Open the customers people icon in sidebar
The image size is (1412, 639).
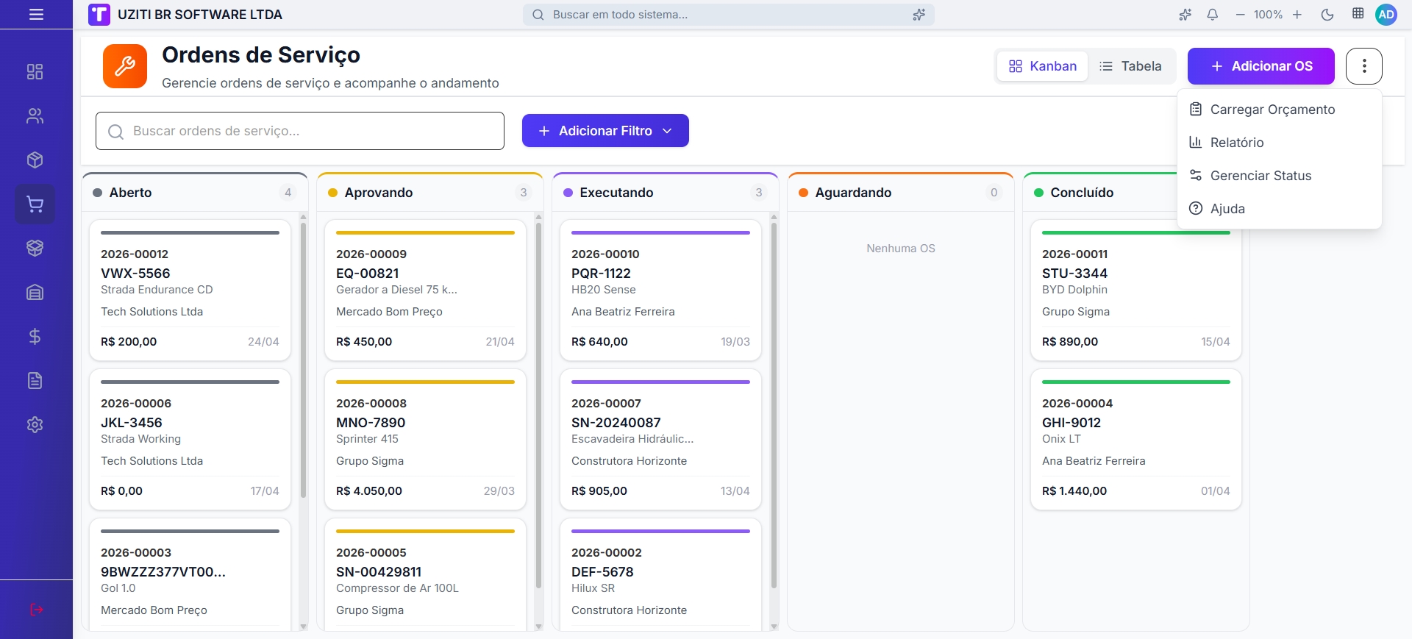[35, 116]
